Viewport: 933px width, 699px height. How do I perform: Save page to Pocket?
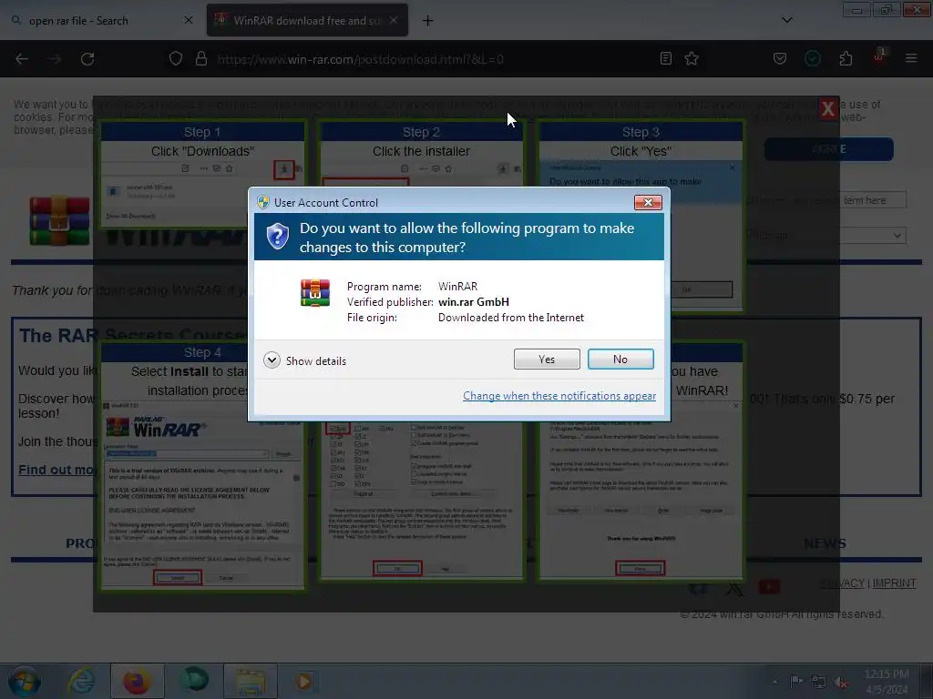pos(780,58)
